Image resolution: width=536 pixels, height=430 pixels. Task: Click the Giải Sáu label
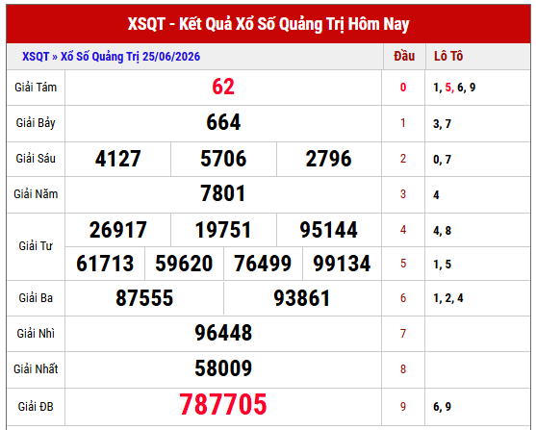click(x=36, y=159)
